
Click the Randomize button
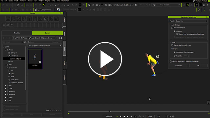(179, 66)
